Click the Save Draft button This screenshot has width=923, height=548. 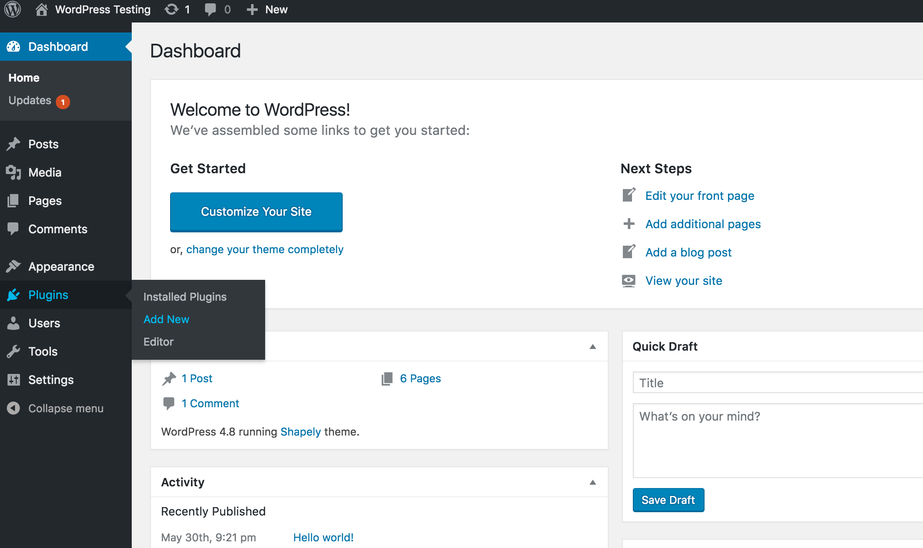(x=668, y=500)
